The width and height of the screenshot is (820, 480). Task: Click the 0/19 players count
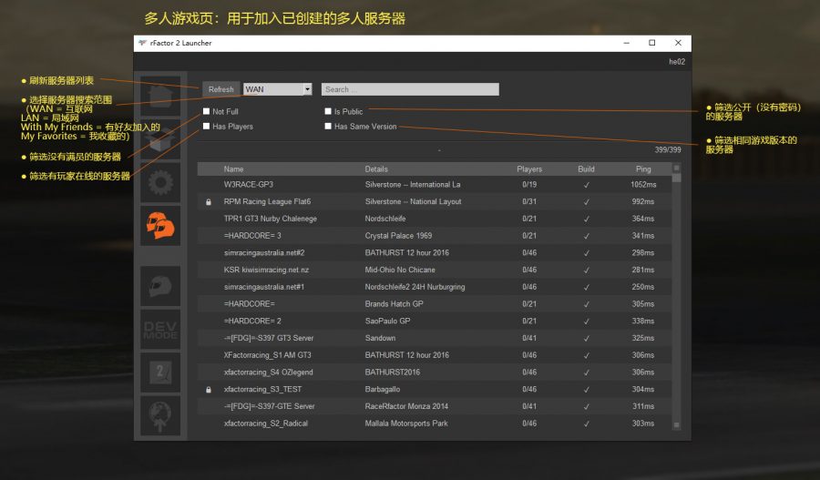(x=529, y=185)
